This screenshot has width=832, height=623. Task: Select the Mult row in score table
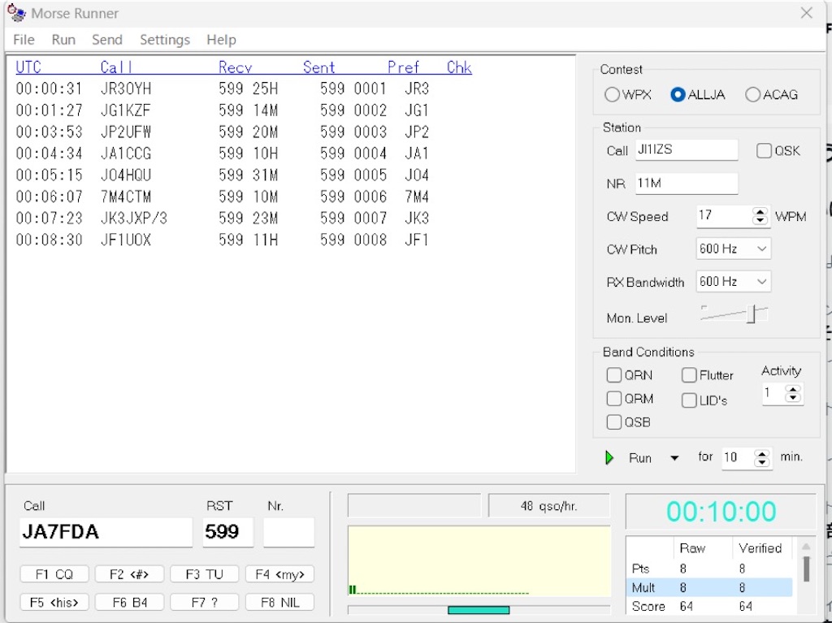coord(709,587)
